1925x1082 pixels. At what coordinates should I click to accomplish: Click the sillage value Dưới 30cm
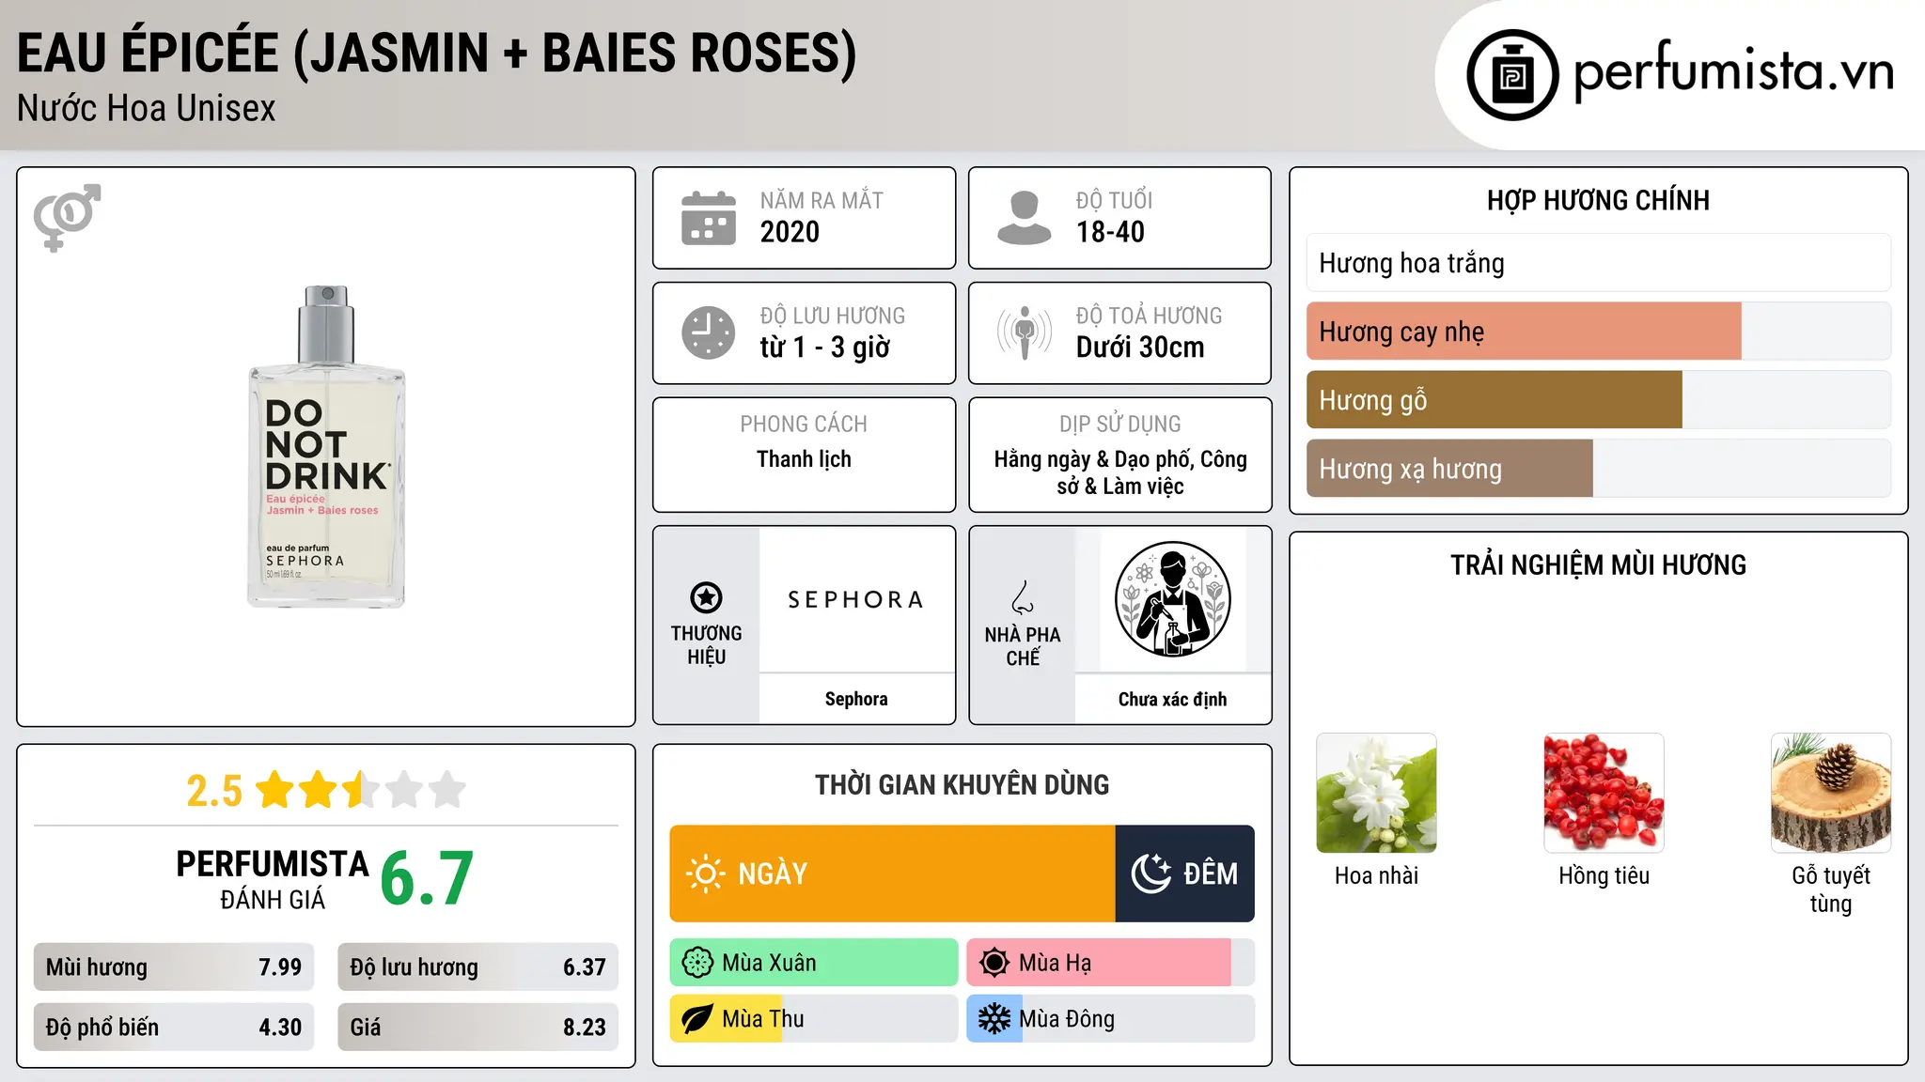[1140, 348]
